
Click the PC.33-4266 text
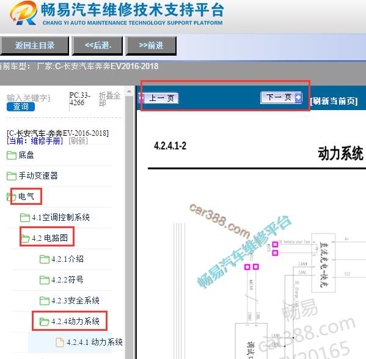click(x=79, y=99)
